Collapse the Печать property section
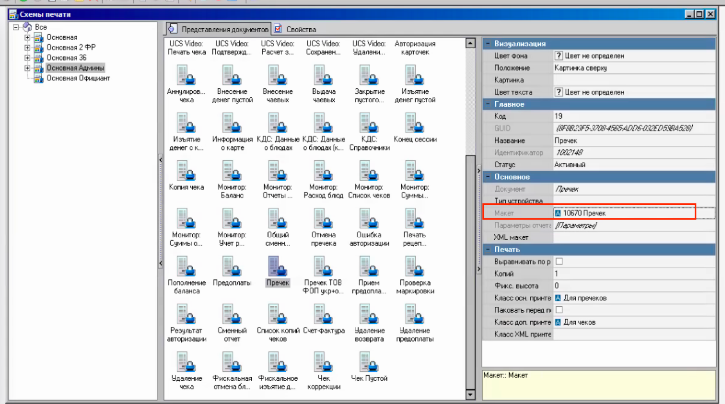Screen dimensions: 725x404 tap(488, 249)
